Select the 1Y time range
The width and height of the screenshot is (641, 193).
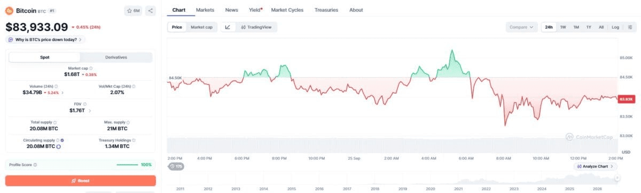589,27
